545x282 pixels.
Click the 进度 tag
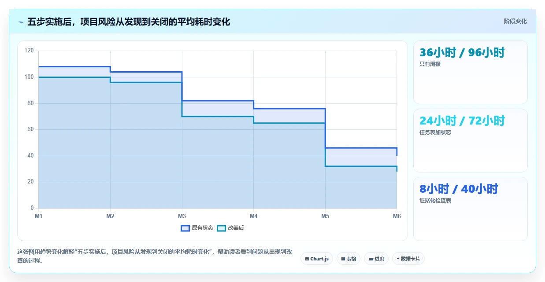376,259
